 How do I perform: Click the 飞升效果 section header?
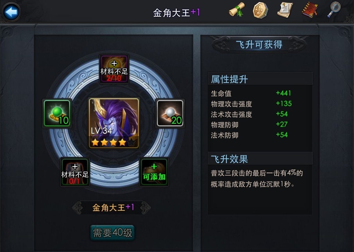(x=260, y=159)
